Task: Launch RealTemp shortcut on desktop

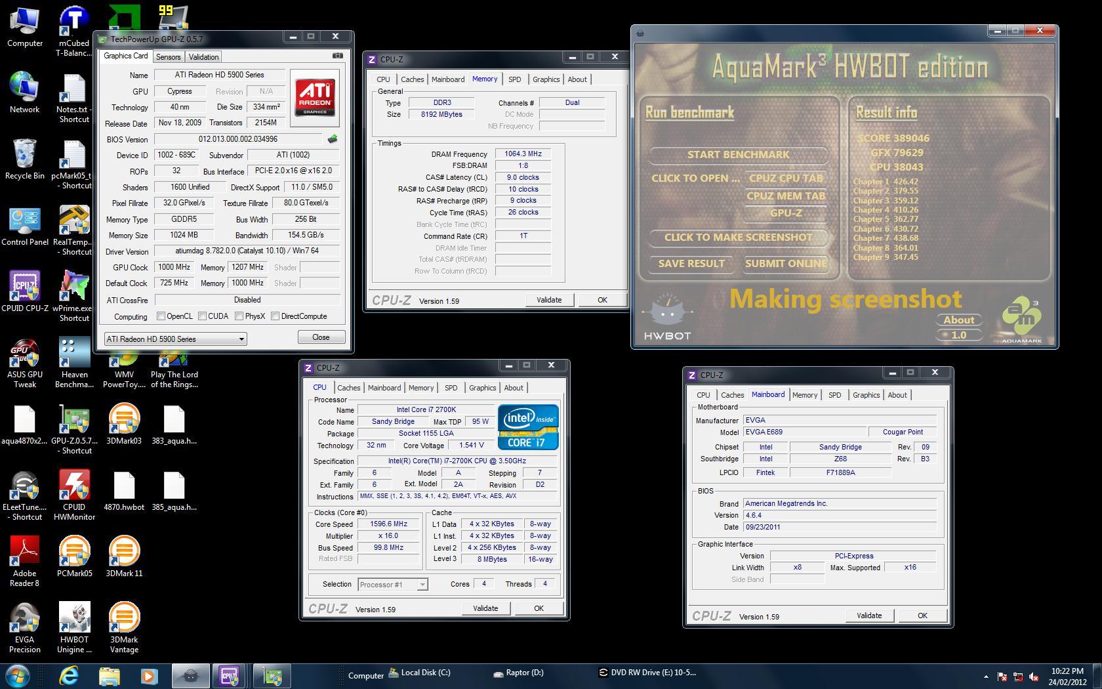Action: [73, 230]
